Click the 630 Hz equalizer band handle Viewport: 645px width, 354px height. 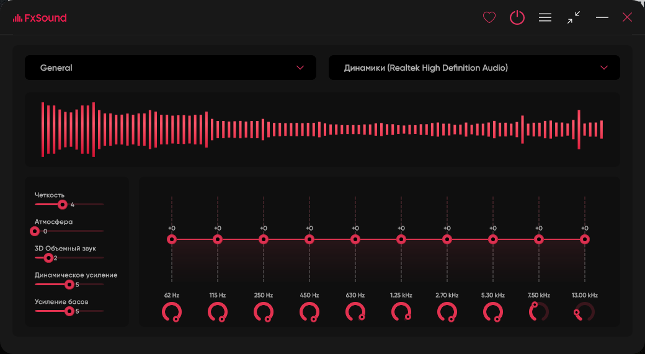[x=355, y=239]
